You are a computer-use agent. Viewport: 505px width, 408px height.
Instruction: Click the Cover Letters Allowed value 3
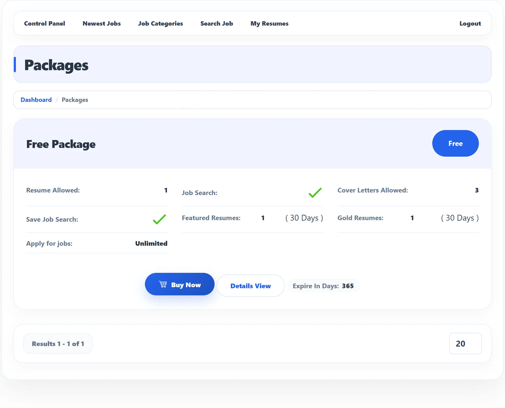click(477, 190)
